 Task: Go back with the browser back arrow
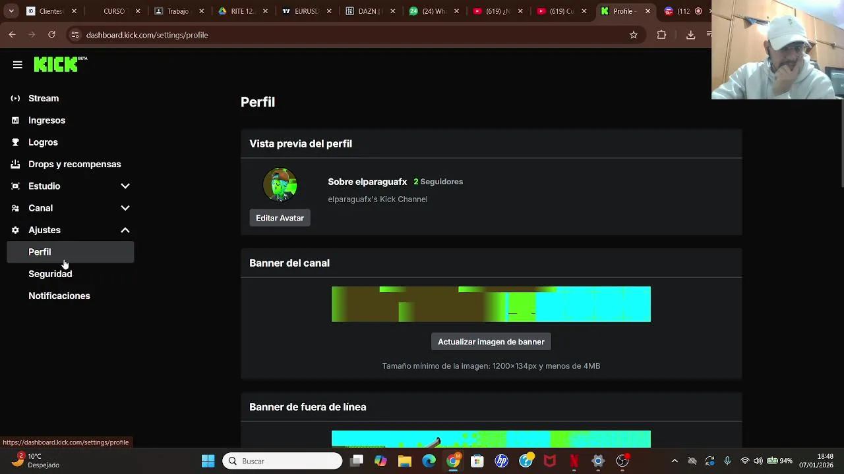tap(12, 35)
